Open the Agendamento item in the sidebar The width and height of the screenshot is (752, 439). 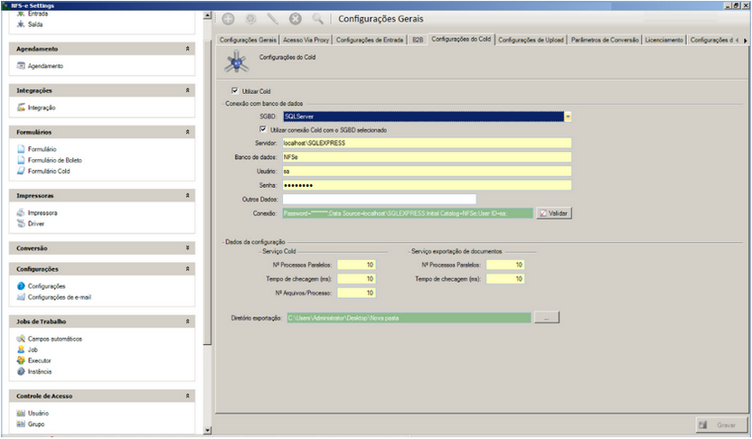click(x=45, y=66)
